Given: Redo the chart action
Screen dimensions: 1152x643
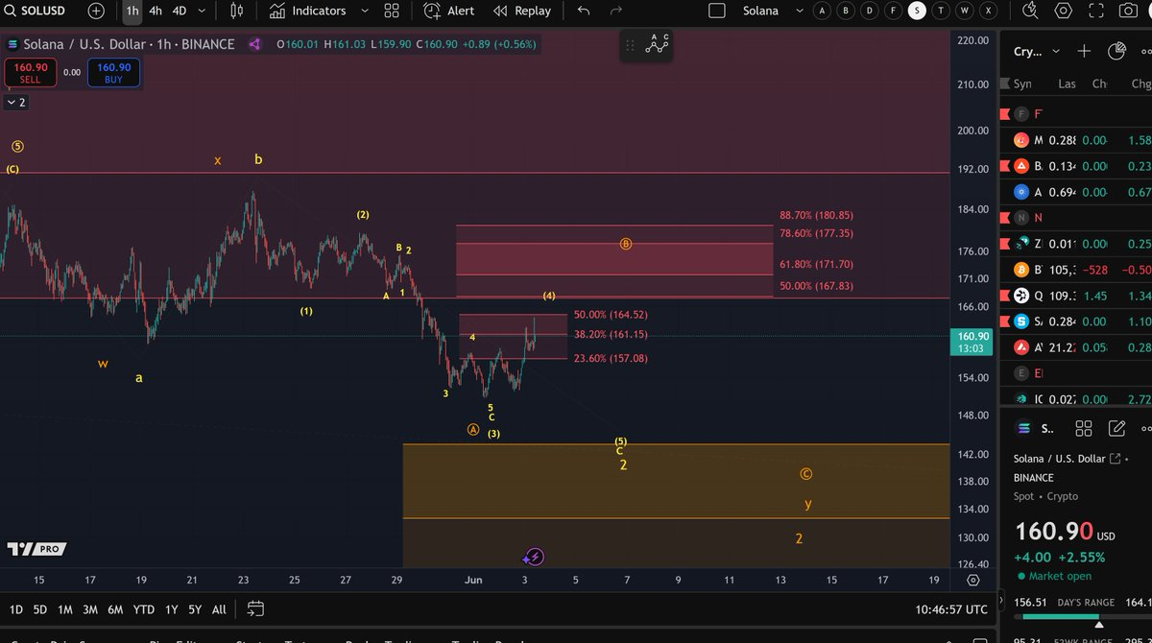Looking at the screenshot, I should point(615,11).
